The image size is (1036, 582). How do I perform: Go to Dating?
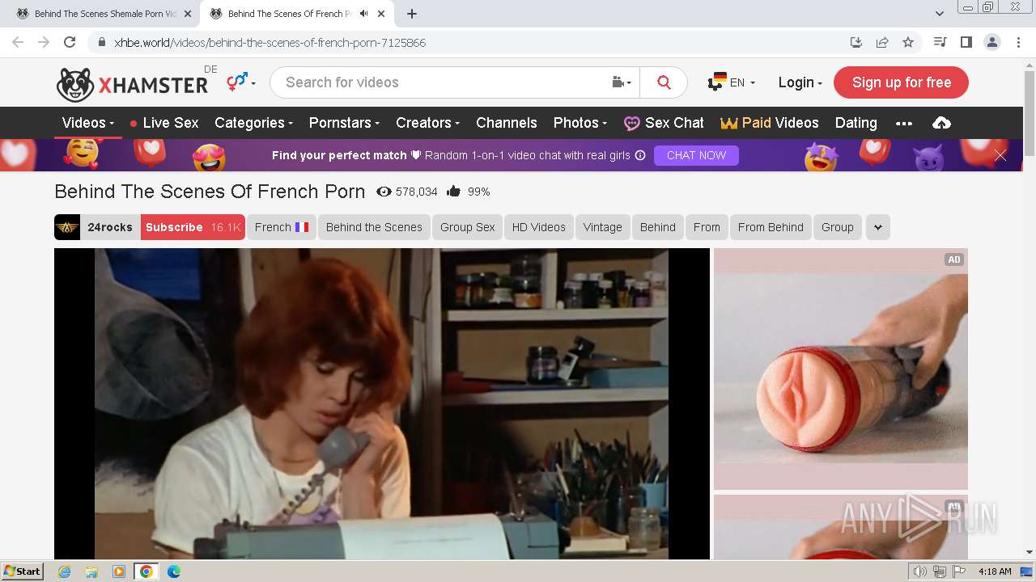coord(856,123)
